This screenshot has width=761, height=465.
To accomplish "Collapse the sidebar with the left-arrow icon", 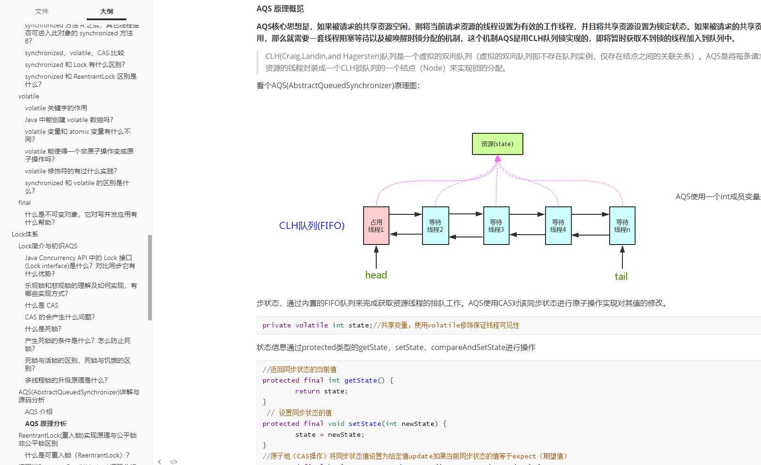I will point(159,462).
